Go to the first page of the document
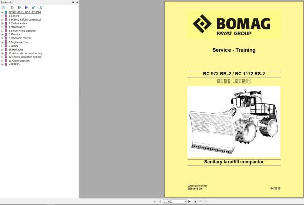 [x=155, y=201]
